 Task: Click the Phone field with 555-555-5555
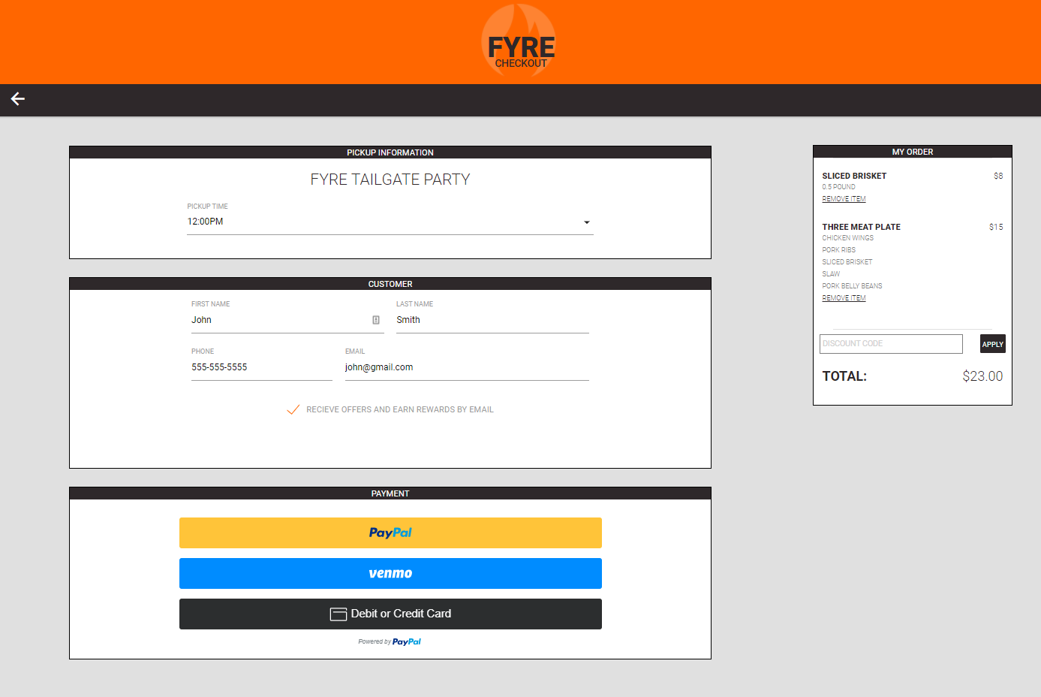262,367
